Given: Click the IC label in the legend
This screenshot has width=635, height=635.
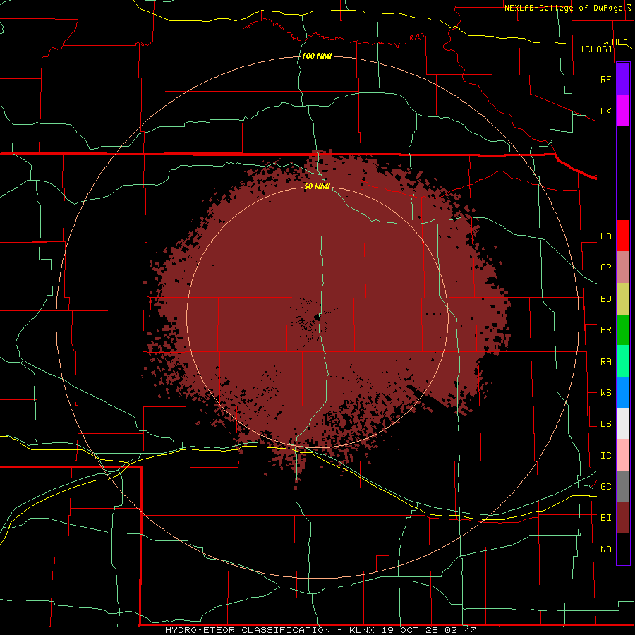Looking at the screenshot, I should tap(605, 456).
